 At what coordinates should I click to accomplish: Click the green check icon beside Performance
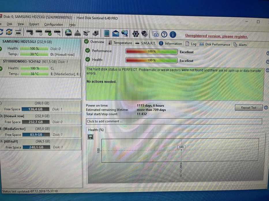click(88, 51)
